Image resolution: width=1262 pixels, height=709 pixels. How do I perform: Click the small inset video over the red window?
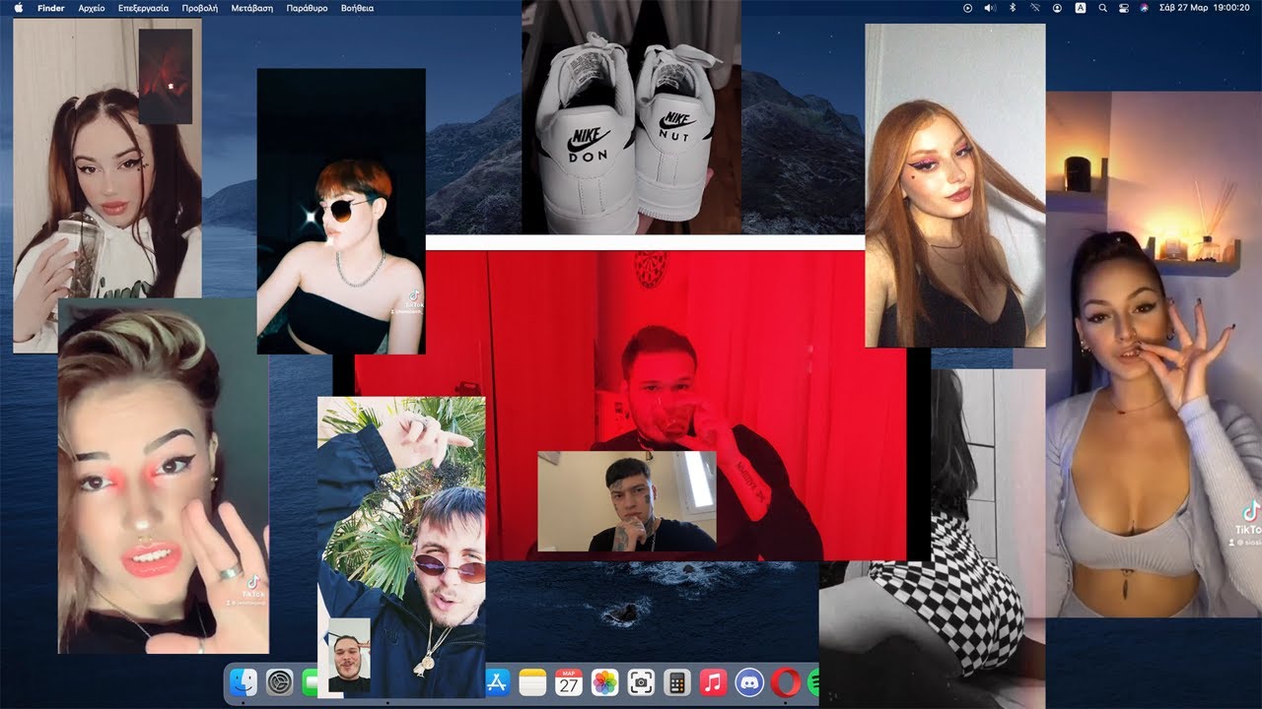coord(627,501)
